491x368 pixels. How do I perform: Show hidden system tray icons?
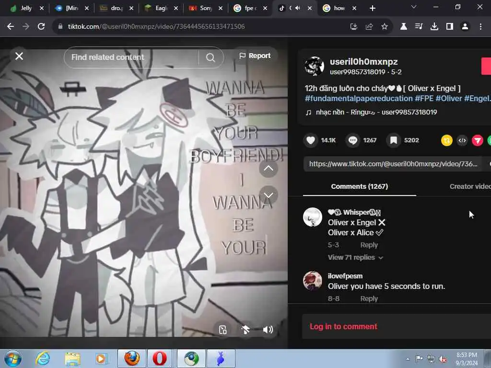tap(408, 359)
